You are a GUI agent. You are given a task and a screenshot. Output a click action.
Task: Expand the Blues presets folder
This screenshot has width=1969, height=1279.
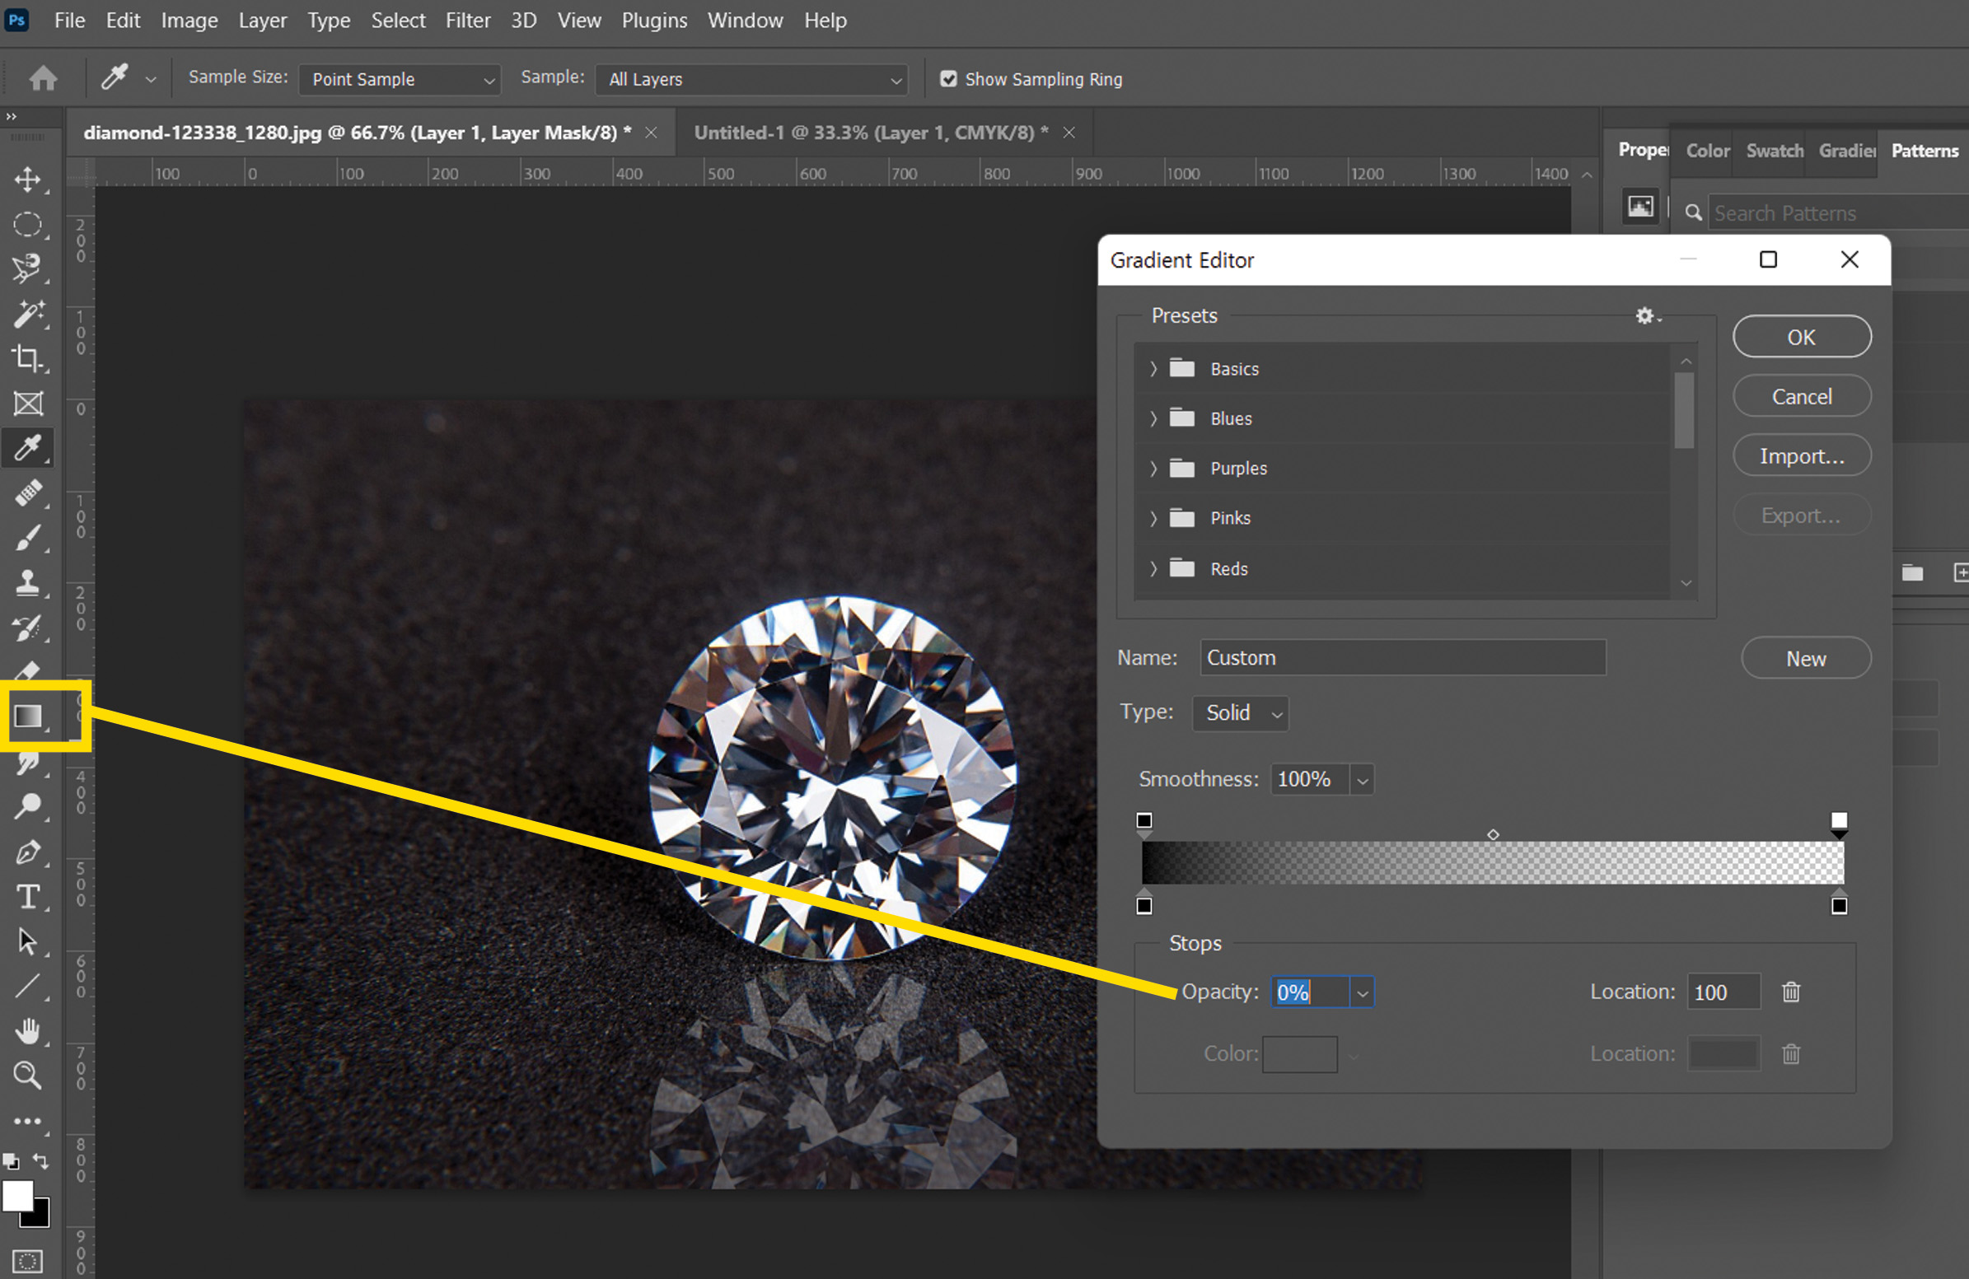pos(1153,418)
